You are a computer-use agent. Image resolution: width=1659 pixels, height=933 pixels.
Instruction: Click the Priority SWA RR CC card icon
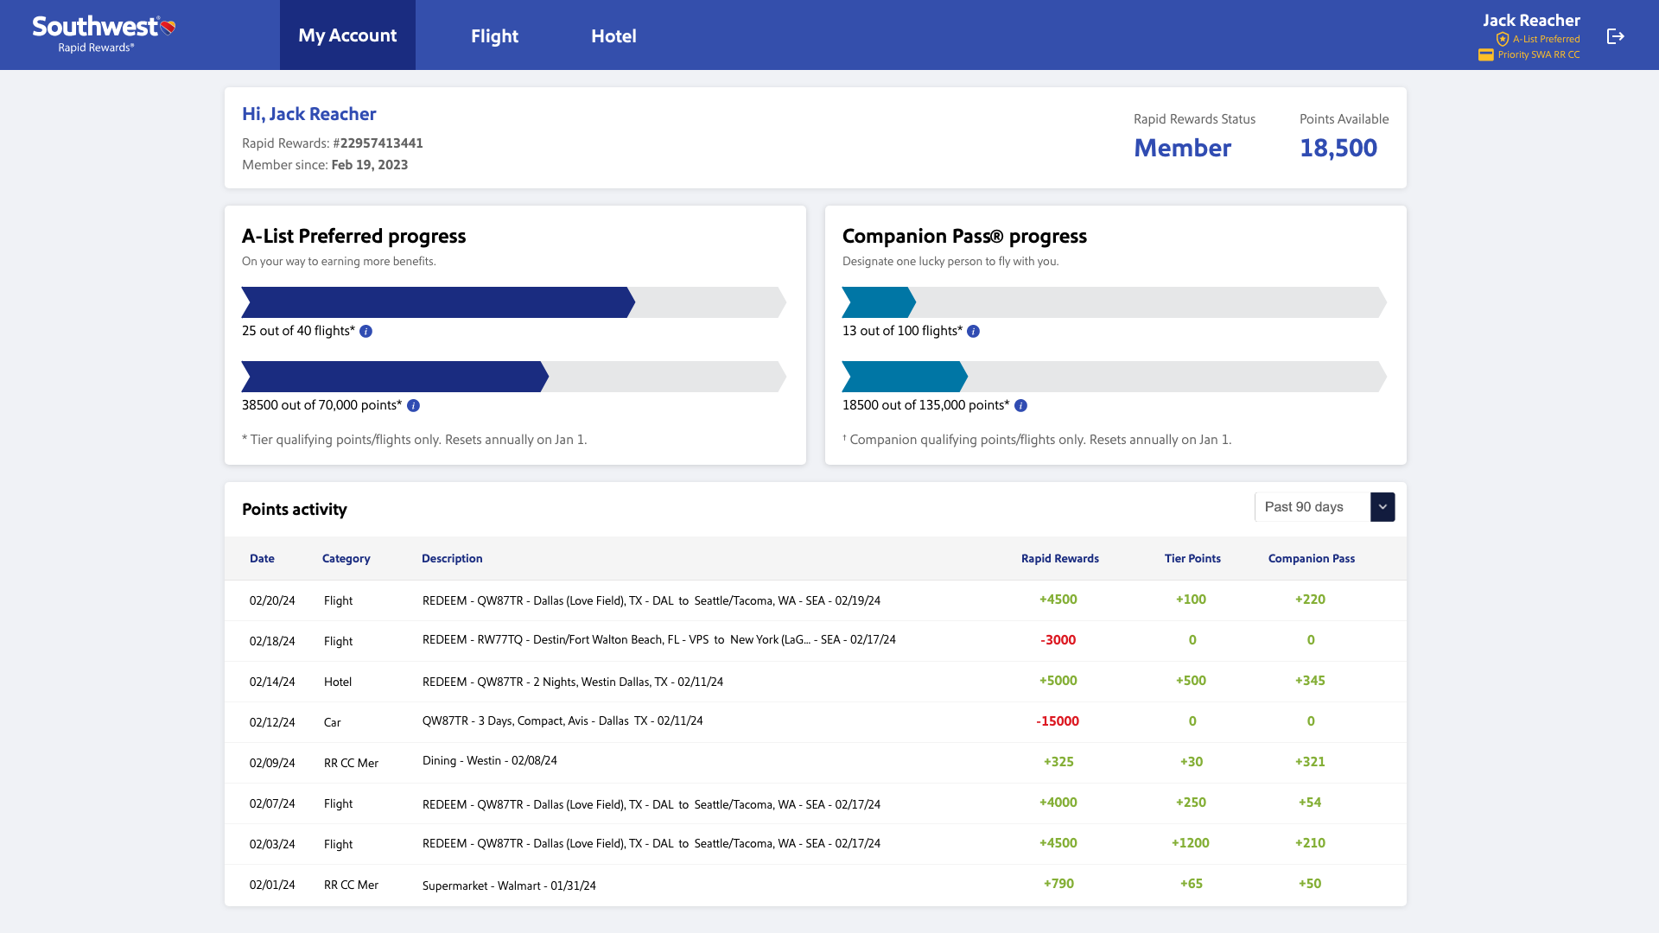pyautogui.click(x=1486, y=54)
